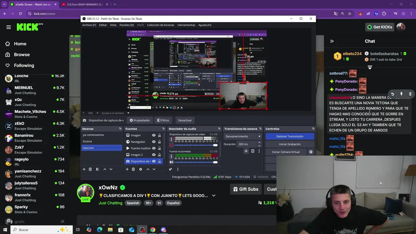Click Iniciar Grabación button
The height and width of the screenshot is (234, 416).
[x=290, y=144]
